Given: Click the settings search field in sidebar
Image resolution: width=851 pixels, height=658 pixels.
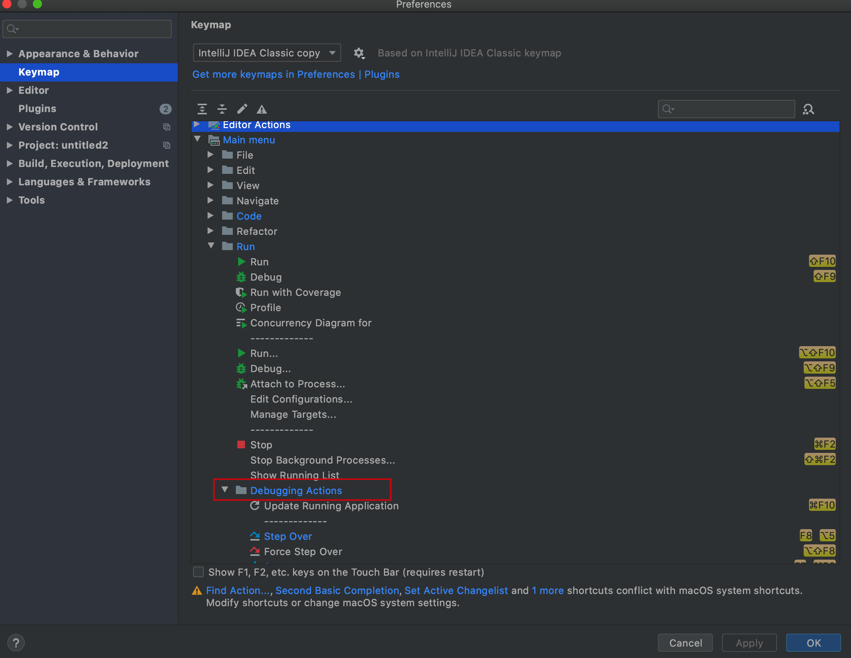Looking at the screenshot, I should 87,29.
